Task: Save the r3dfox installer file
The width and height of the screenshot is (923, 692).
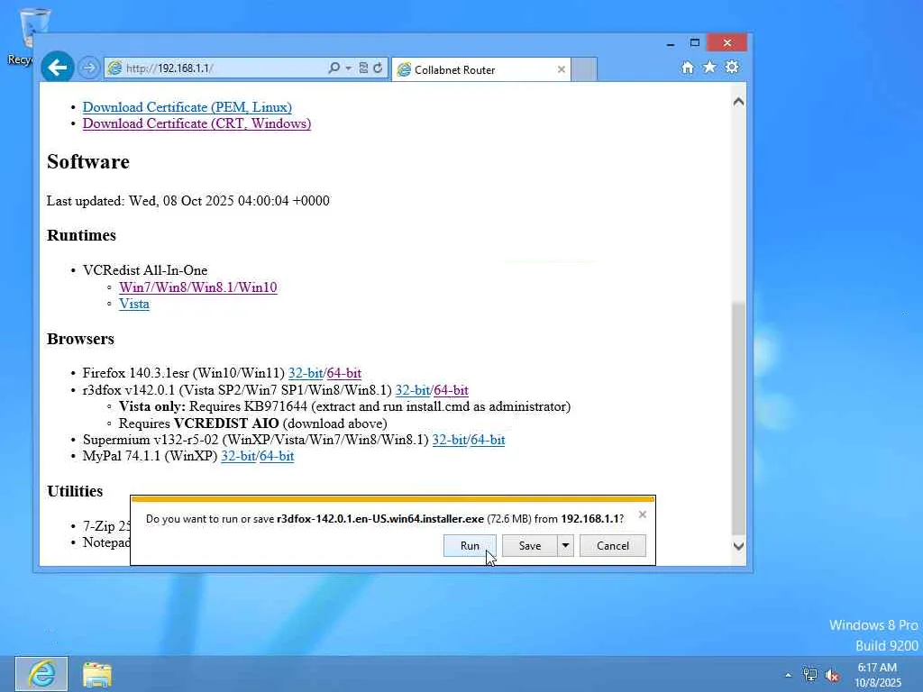Action: [x=529, y=545]
